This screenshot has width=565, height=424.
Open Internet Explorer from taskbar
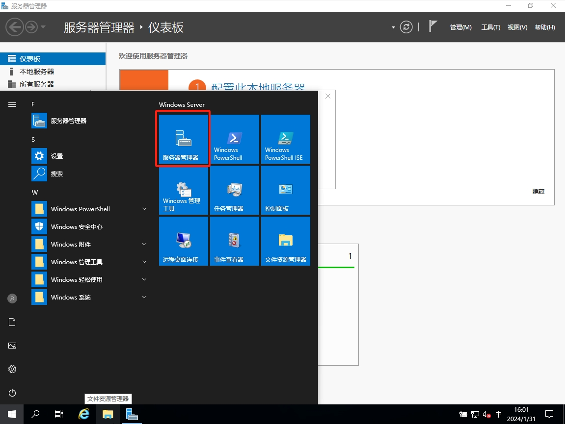click(x=84, y=414)
